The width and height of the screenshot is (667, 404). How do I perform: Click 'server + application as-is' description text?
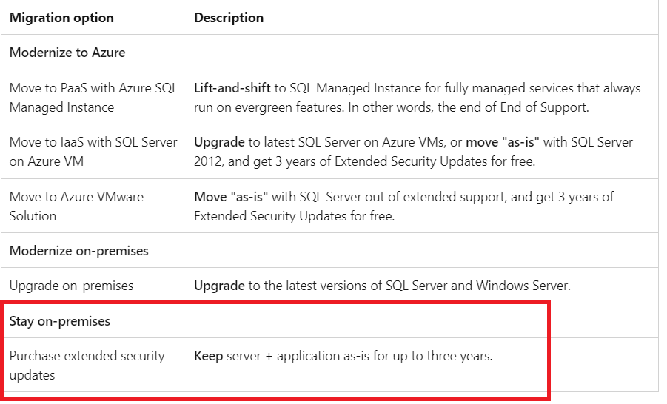pyautogui.click(x=296, y=356)
